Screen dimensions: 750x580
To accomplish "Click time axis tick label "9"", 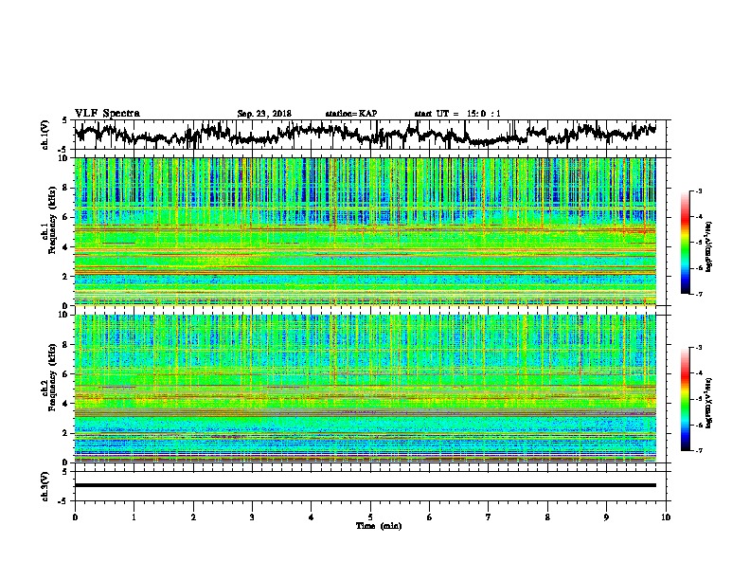I will [606, 517].
